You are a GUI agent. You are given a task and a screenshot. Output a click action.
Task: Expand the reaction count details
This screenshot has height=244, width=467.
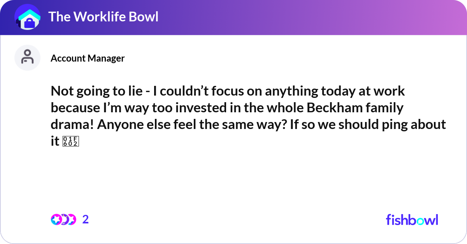tap(85, 219)
